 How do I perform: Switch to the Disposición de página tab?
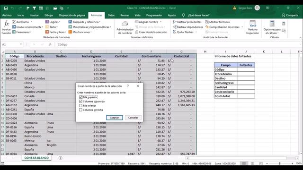(72, 15)
